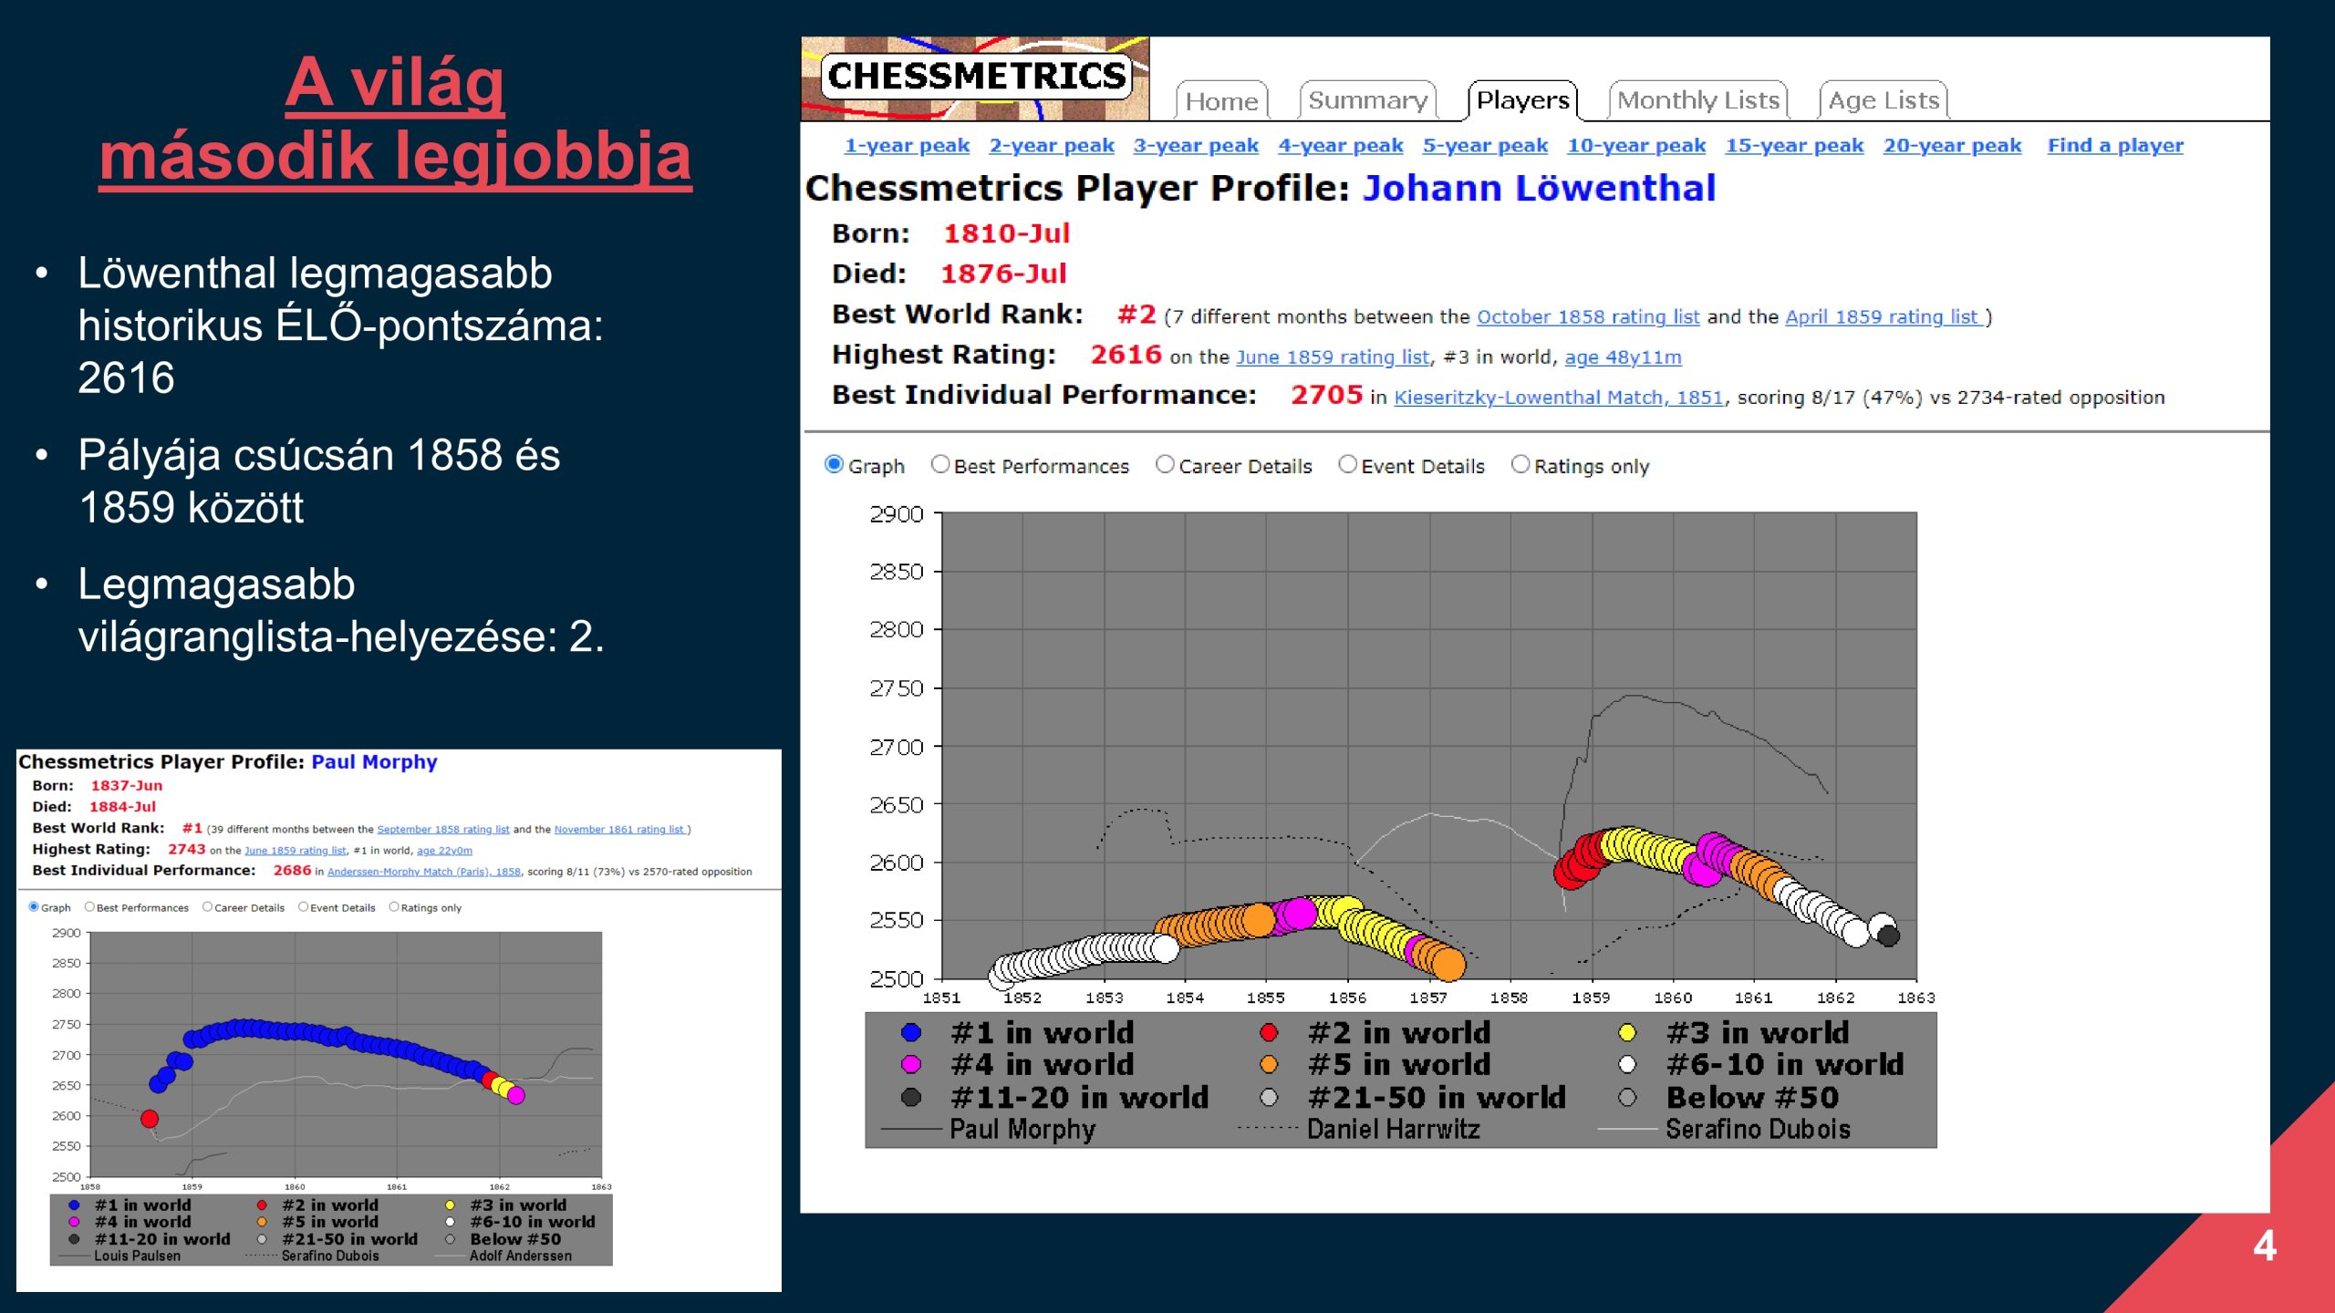Click the 20-year peak link
2335x1313 pixels.
[x=1952, y=146]
